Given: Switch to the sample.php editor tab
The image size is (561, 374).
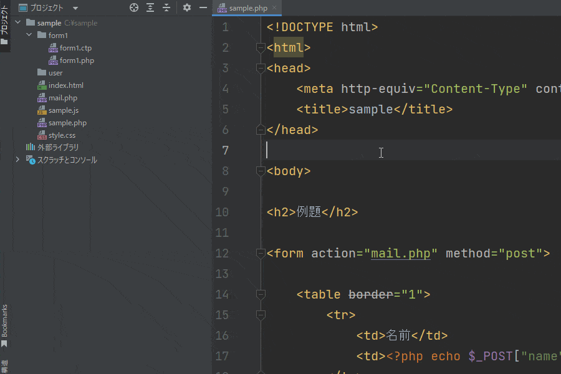Looking at the screenshot, I should tap(244, 8).
